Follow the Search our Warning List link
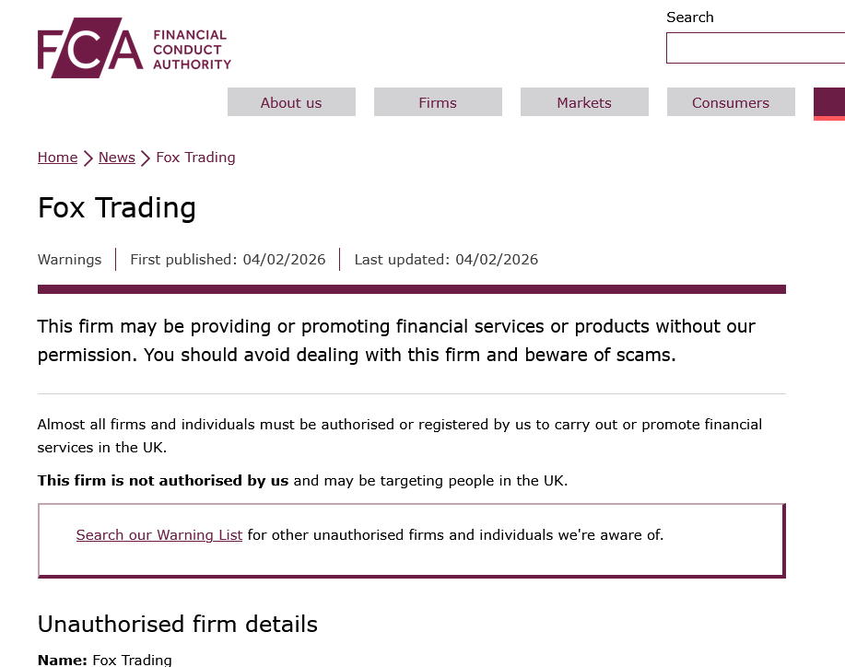 tap(159, 534)
